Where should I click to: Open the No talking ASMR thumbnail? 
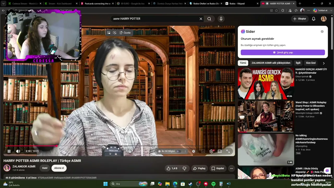(266, 150)
